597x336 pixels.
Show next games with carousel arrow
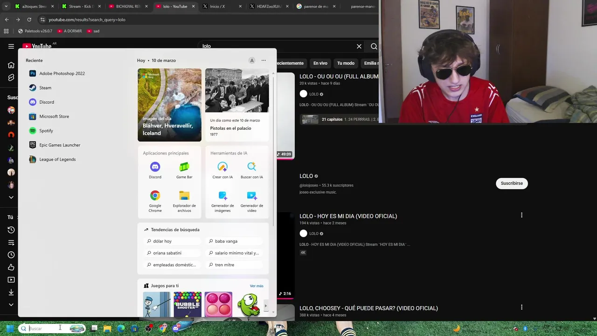tap(265, 306)
